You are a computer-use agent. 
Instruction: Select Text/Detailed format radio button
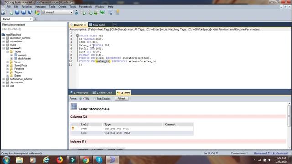click(x=94, y=99)
